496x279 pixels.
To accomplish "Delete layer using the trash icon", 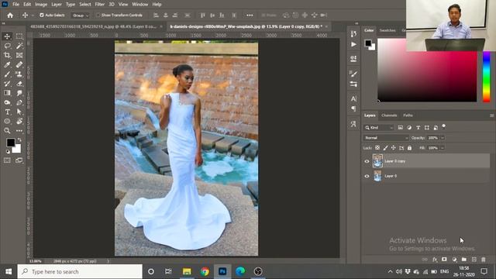I will click(x=484, y=260).
